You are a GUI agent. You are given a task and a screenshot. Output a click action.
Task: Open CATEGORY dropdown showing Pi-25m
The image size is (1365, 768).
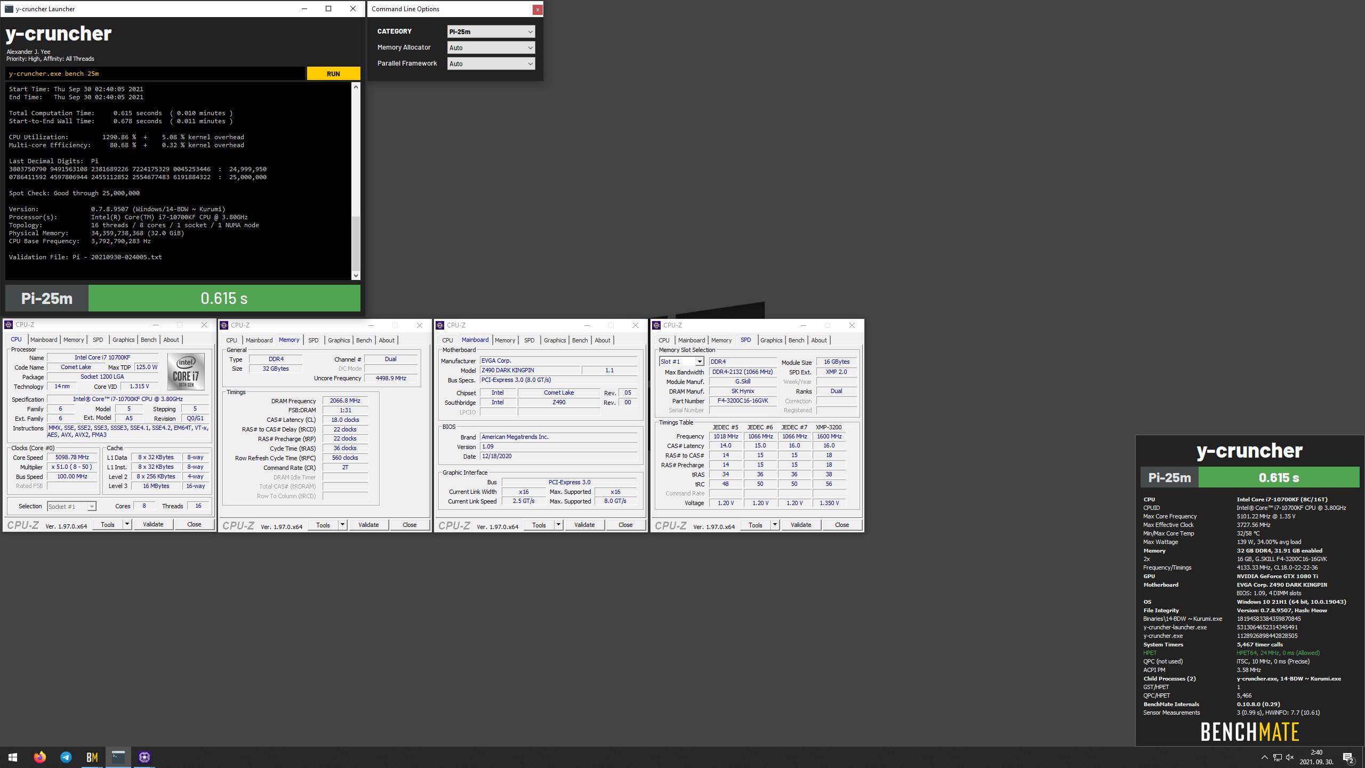[x=491, y=31]
